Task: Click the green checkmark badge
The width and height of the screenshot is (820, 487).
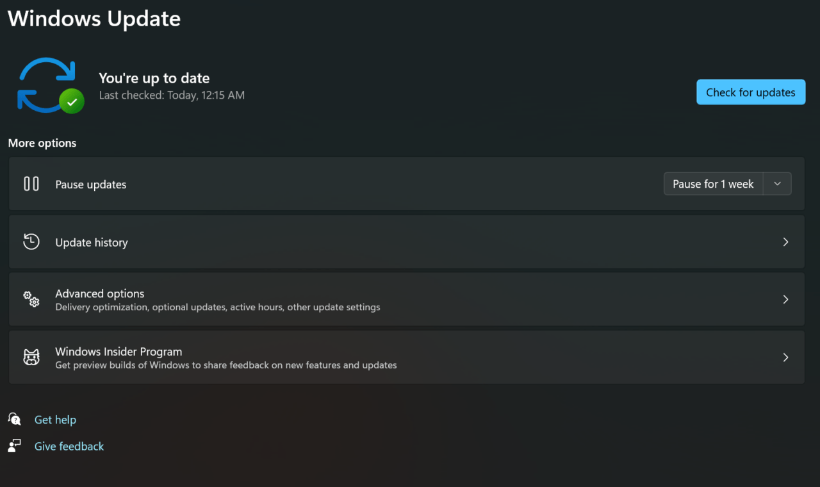Action: 72,101
